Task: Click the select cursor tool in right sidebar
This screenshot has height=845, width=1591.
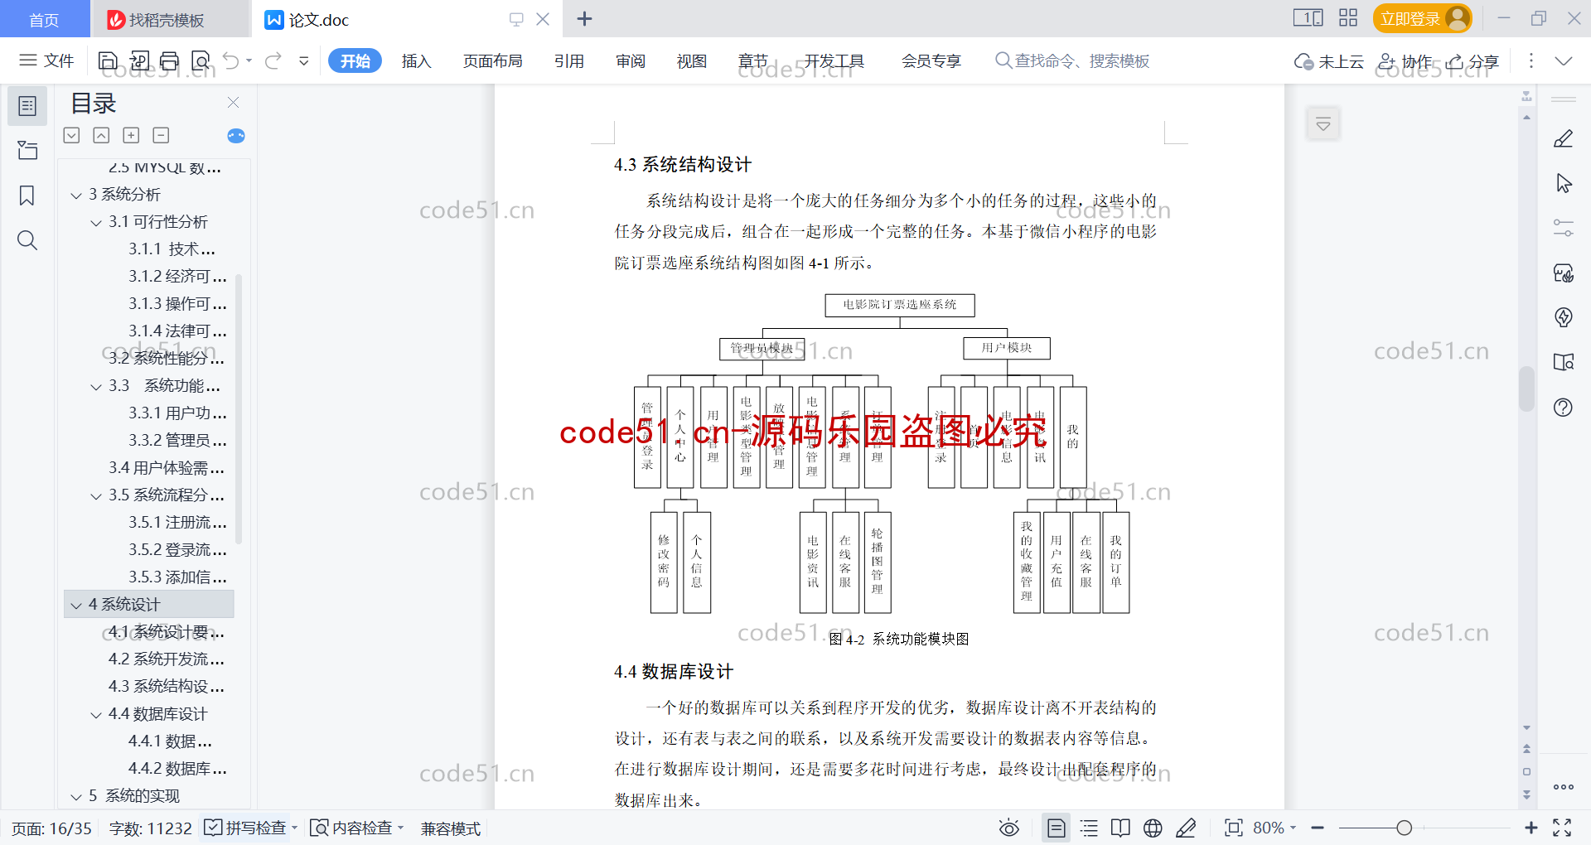Action: [x=1564, y=183]
